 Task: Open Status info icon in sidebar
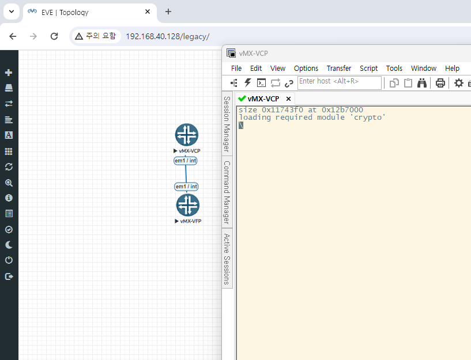[9, 198]
